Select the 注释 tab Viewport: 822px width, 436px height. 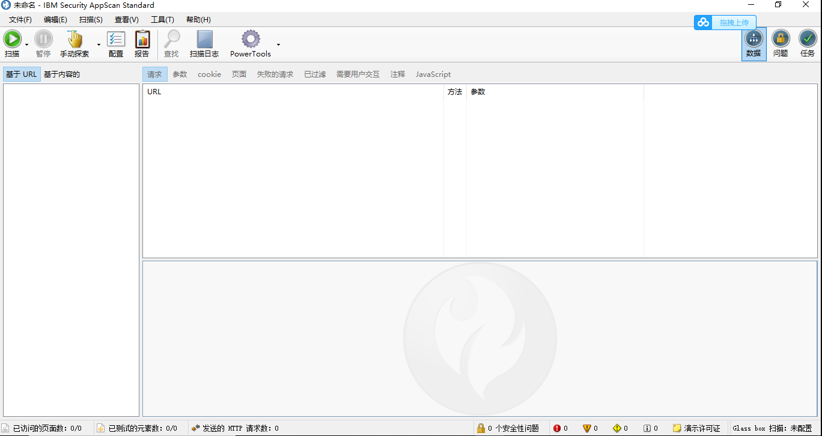[x=398, y=74]
